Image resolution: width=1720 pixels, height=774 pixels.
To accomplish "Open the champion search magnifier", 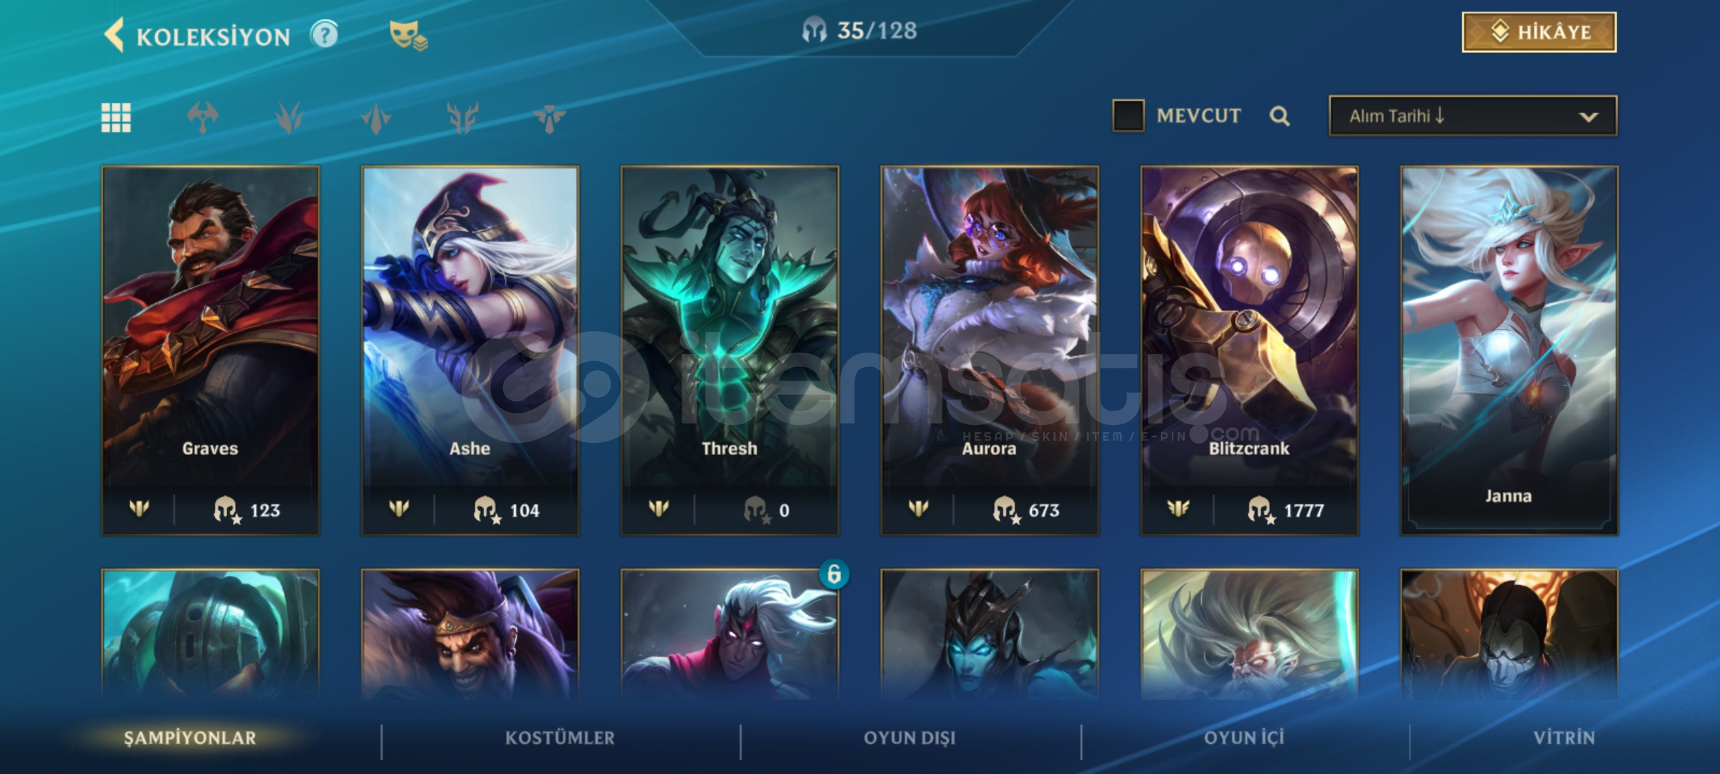I will [x=1279, y=116].
